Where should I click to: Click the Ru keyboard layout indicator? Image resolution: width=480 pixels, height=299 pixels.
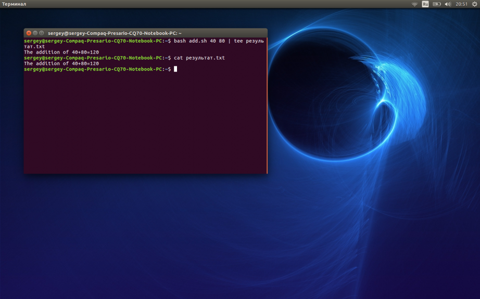(x=425, y=4)
